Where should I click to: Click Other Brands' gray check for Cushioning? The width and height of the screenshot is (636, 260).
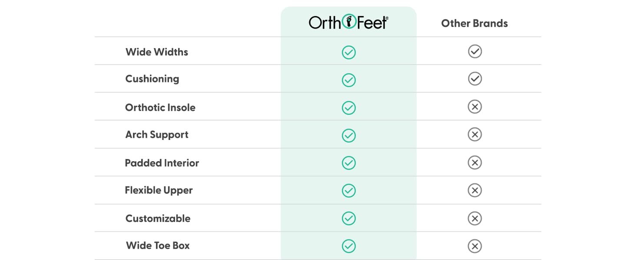coord(475,79)
